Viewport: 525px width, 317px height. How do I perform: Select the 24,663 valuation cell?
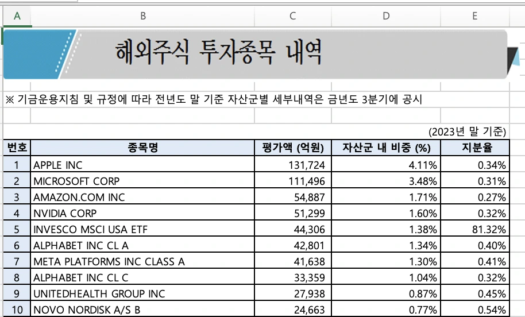tap(292, 308)
